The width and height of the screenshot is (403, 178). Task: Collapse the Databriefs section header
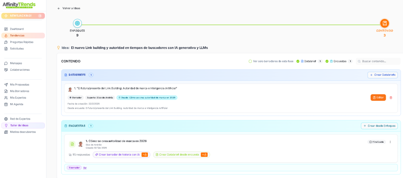click(x=77, y=75)
